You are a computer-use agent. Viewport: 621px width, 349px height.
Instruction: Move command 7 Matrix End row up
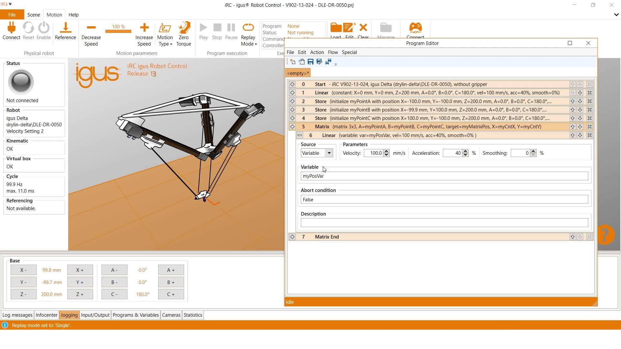coord(572,237)
